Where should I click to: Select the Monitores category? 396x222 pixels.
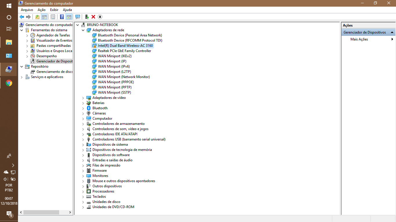(100, 176)
